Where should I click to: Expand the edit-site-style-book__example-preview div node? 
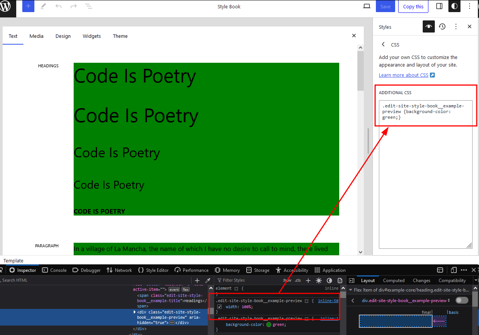pos(135,312)
